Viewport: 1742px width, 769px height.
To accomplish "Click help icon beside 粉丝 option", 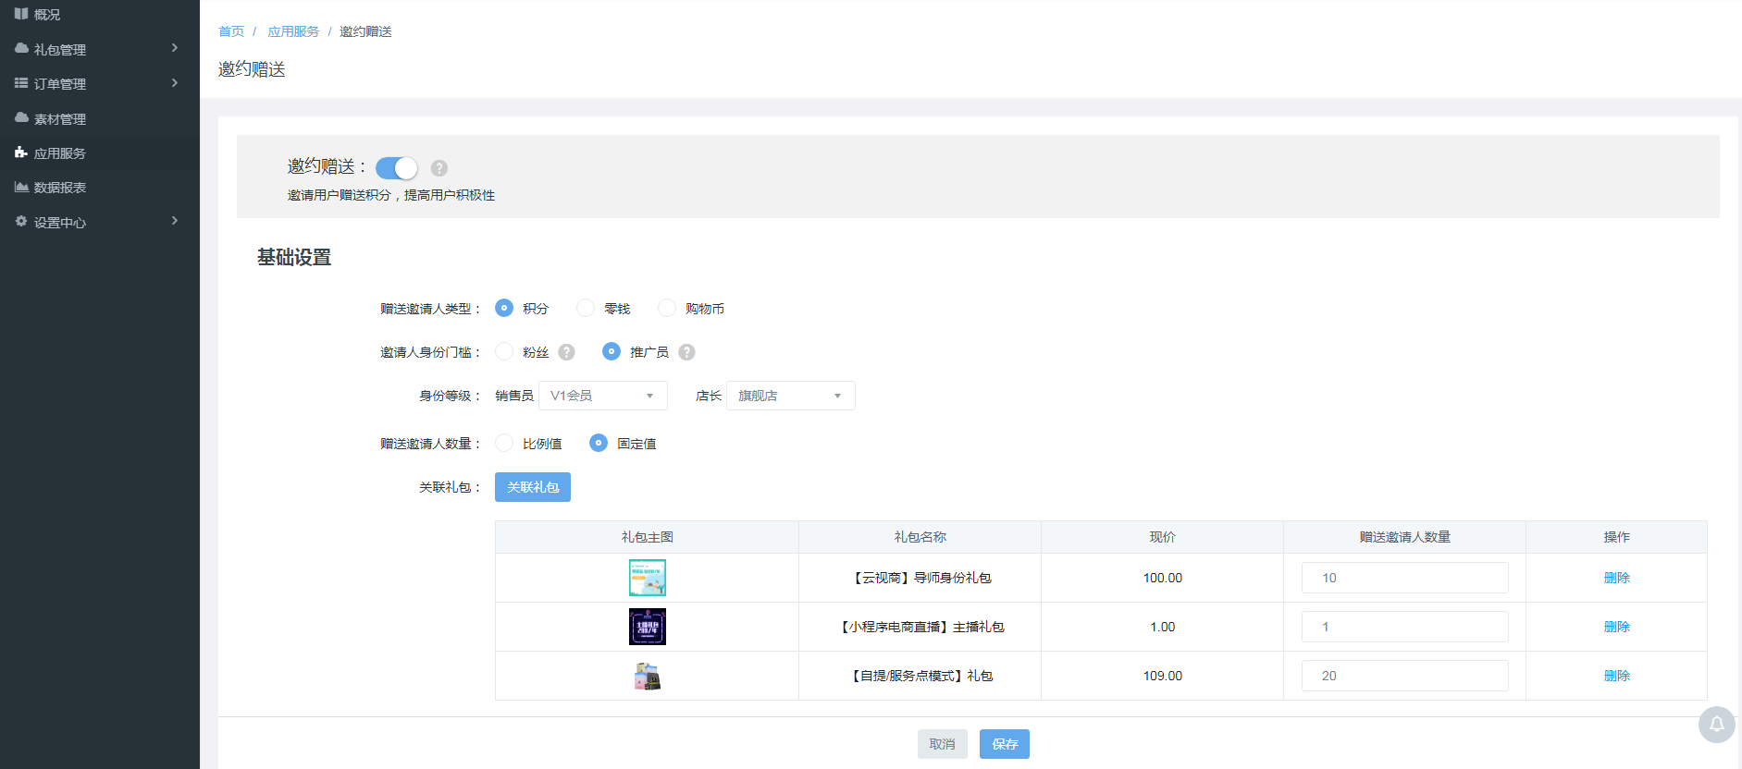I will tap(567, 352).
